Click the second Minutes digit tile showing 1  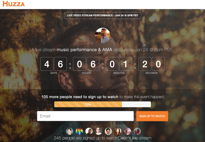point(126,64)
